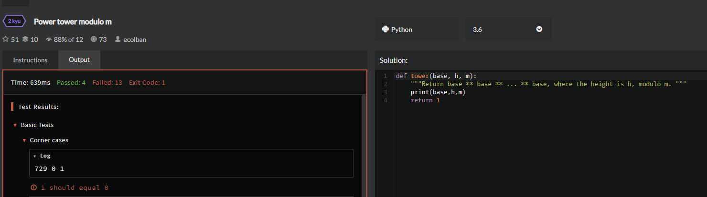Click the Passed: 4 count
Image resolution: width=707 pixels, height=197 pixels.
pyautogui.click(x=71, y=82)
